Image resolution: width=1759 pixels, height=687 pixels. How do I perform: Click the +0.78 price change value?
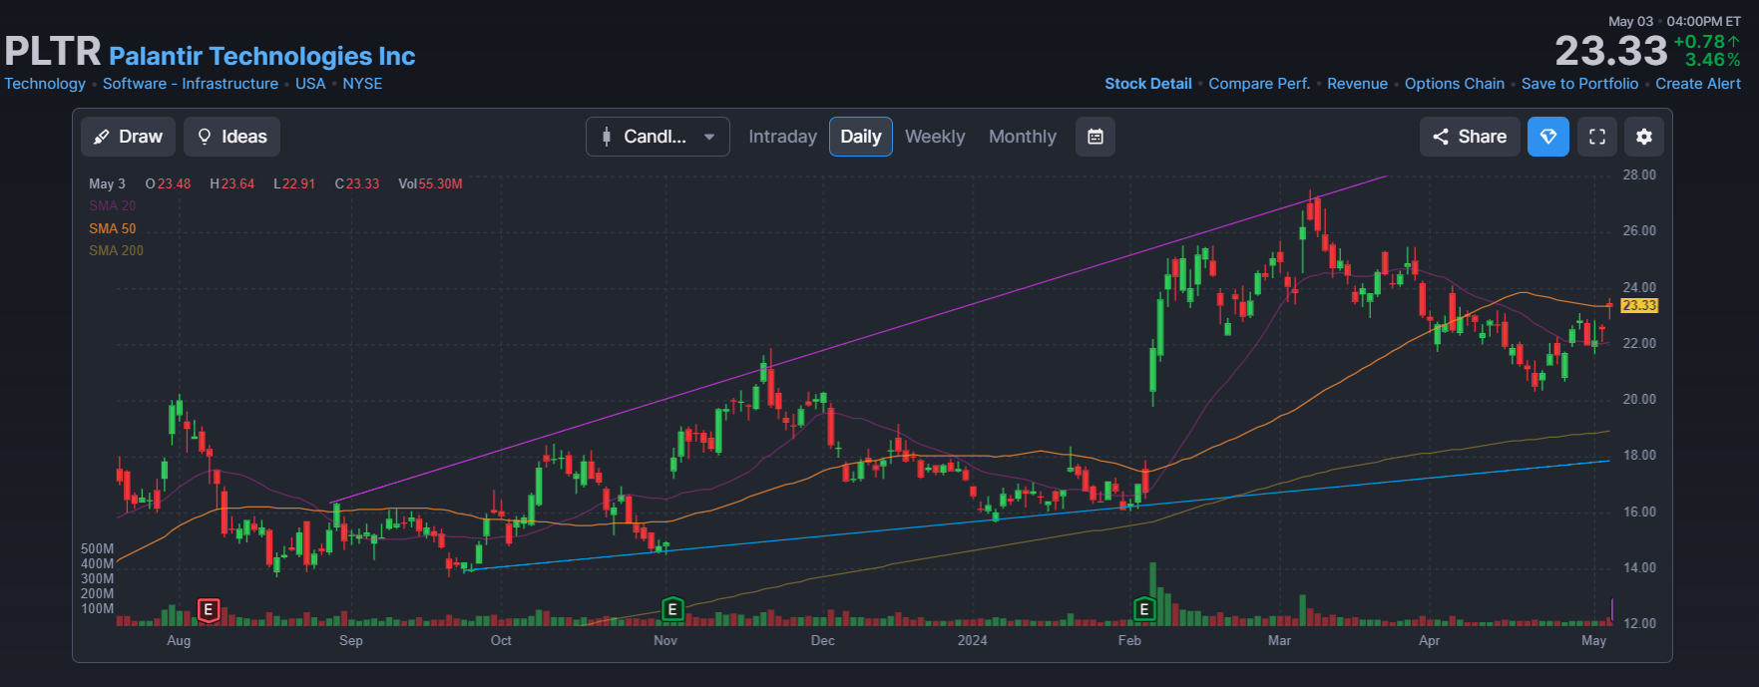tap(1706, 42)
